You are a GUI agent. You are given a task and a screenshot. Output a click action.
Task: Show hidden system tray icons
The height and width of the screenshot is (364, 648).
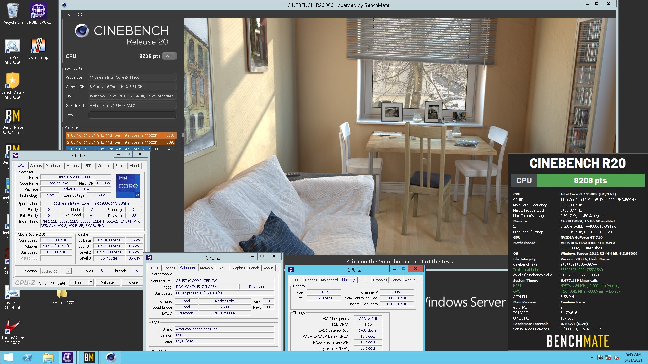(x=591, y=357)
